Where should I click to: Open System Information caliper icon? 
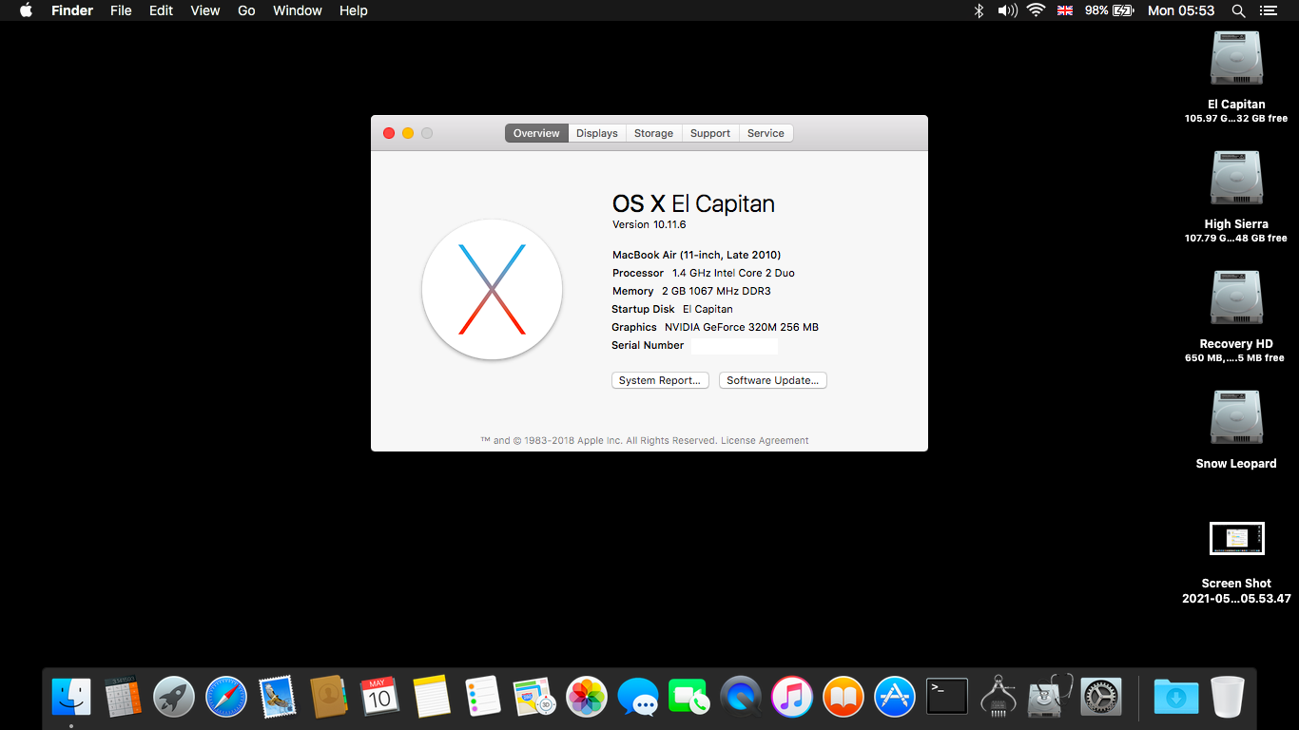[998, 697]
